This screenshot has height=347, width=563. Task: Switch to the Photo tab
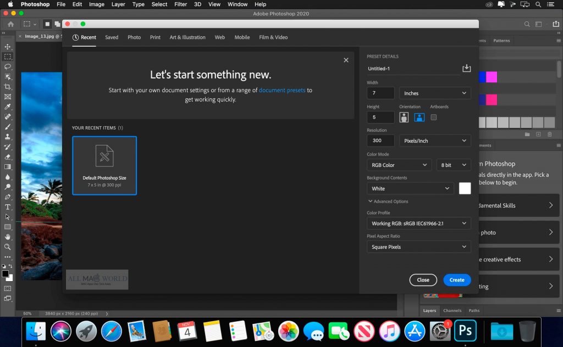tap(134, 37)
